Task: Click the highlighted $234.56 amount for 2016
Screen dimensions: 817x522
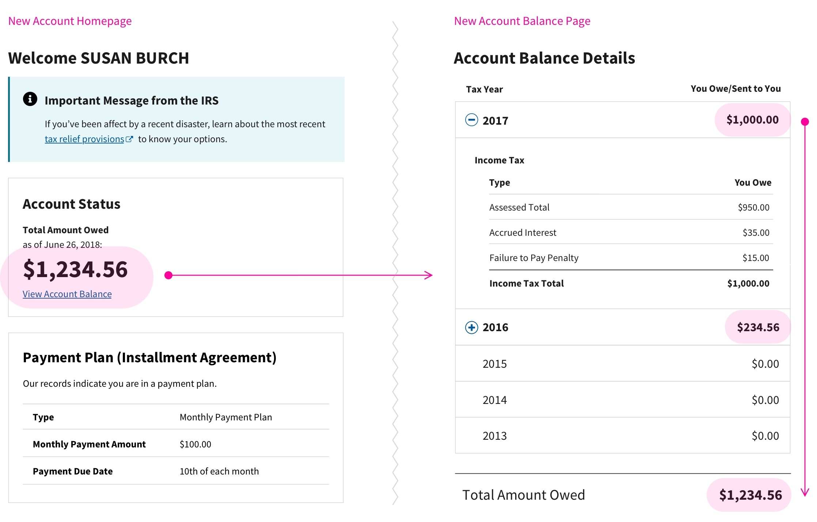Action: pos(757,327)
